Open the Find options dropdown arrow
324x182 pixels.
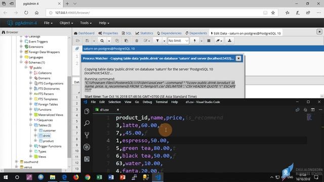[x=109, y=41]
